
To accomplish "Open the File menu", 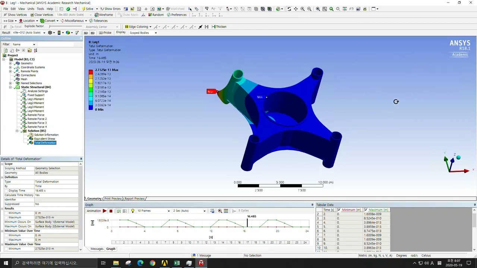I will click(6, 9).
